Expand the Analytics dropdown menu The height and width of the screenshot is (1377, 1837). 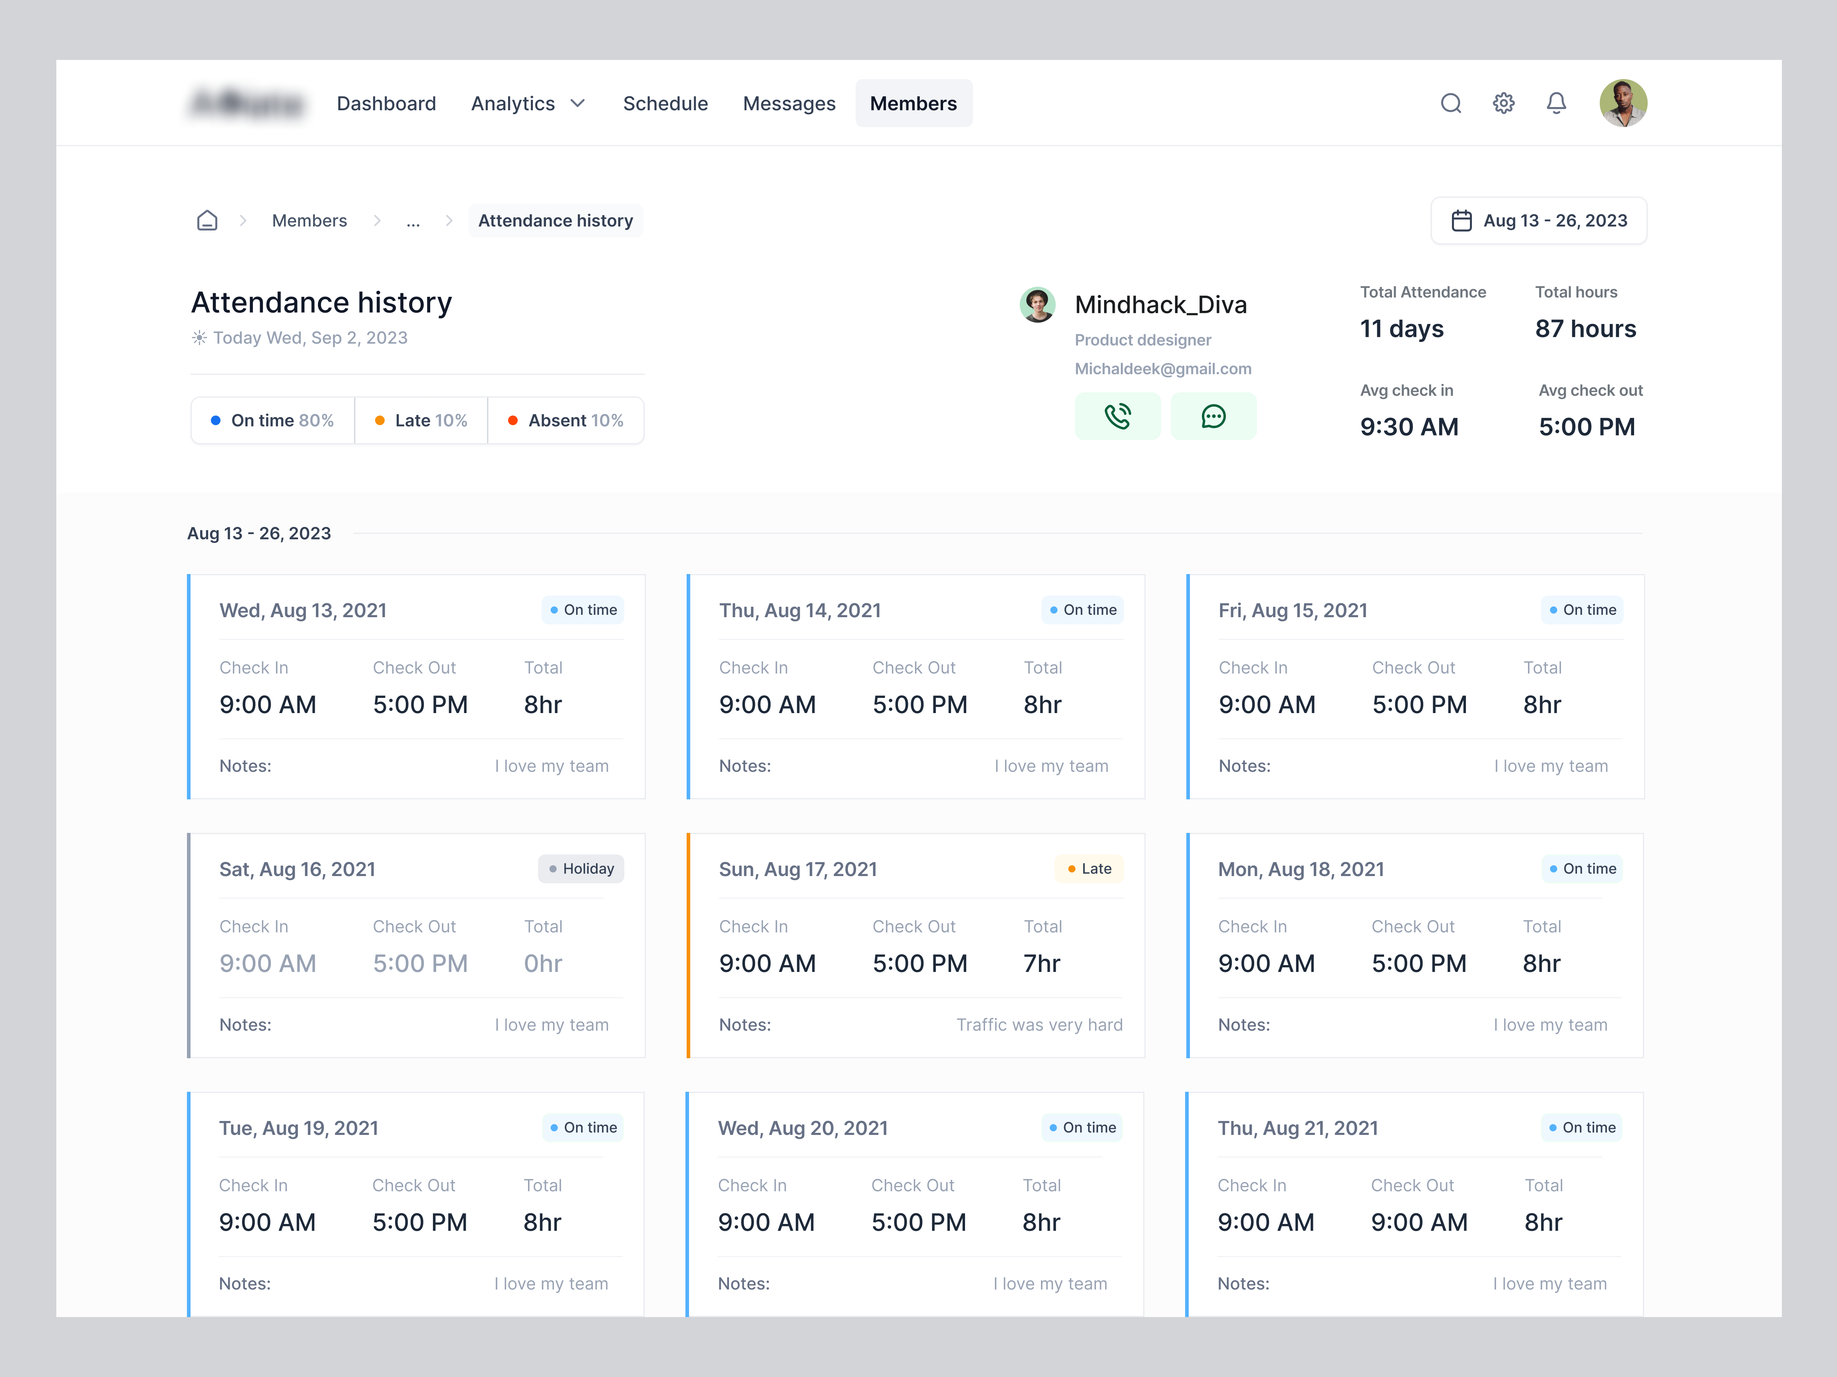(528, 103)
